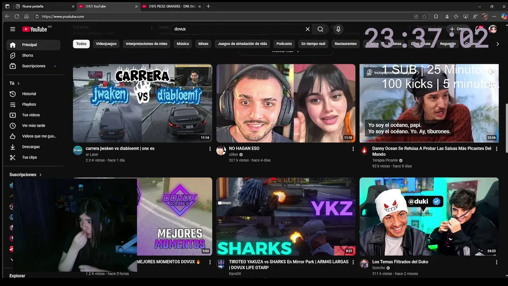
Task: Select the Reguetón filter chip
Action: (448, 44)
